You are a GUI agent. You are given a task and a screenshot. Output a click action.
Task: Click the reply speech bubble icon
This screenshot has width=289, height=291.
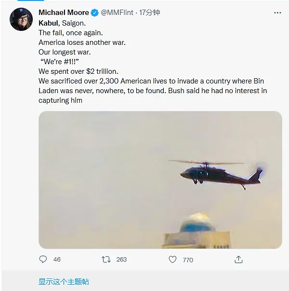(x=43, y=259)
